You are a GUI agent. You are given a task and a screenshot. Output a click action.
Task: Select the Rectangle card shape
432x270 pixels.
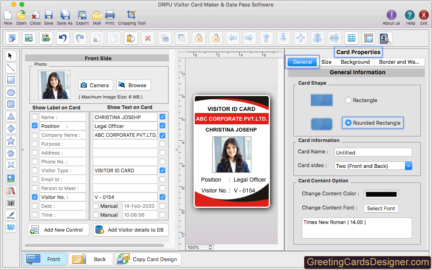348,100
